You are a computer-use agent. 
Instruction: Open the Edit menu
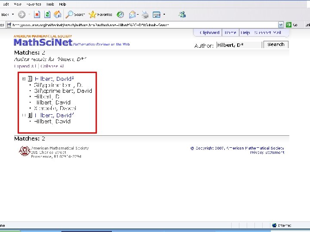coord(6,4)
